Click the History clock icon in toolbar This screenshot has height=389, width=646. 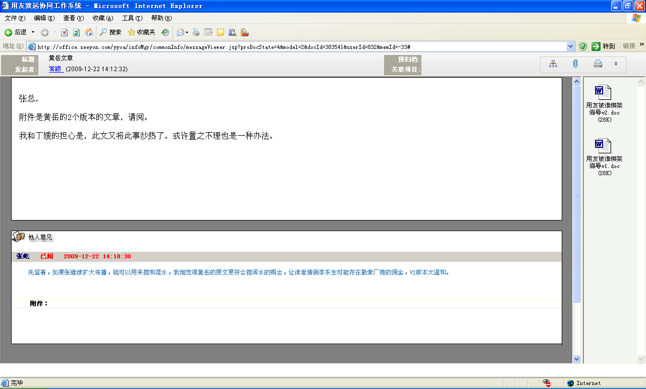pos(165,32)
